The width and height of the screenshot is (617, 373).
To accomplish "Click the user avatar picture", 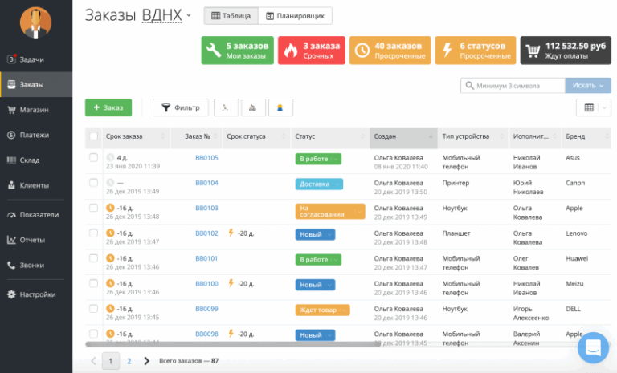I will tap(35, 22).
